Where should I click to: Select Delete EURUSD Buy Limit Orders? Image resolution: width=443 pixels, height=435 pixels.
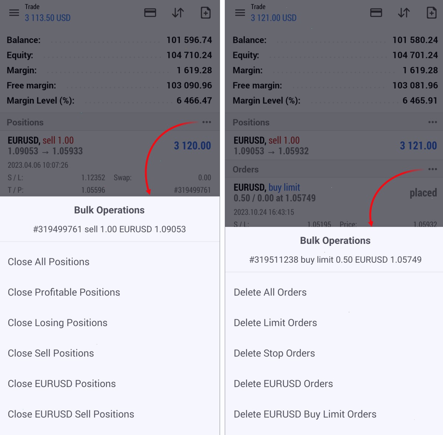pyautogui.click(x=334, y=414)
